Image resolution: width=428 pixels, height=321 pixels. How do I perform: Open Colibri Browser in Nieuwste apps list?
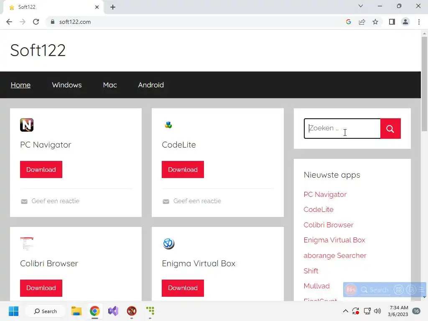(329, 225)
